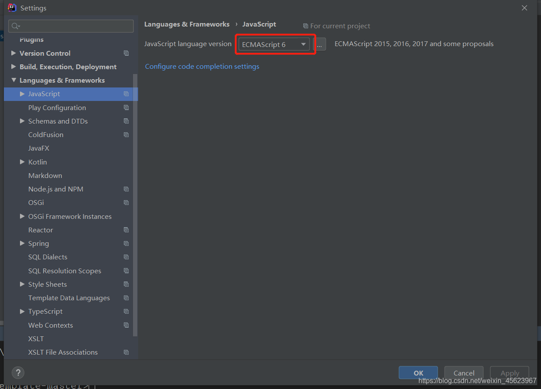Click the project-level icon on ColdFusion row
Image resolution: width=541 pixels, height=389 pixels.
(126, 134)
